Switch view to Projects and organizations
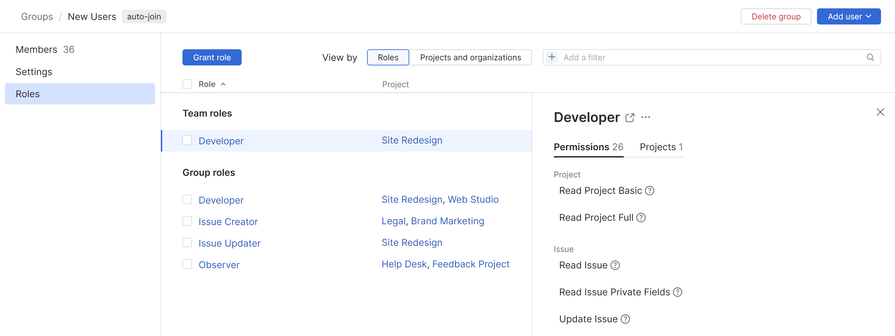Screen dimensions: 895x336 coord(470,58)
